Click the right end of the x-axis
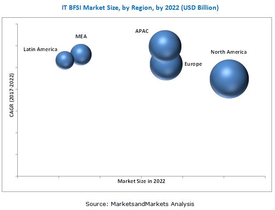 pos(265,176)
